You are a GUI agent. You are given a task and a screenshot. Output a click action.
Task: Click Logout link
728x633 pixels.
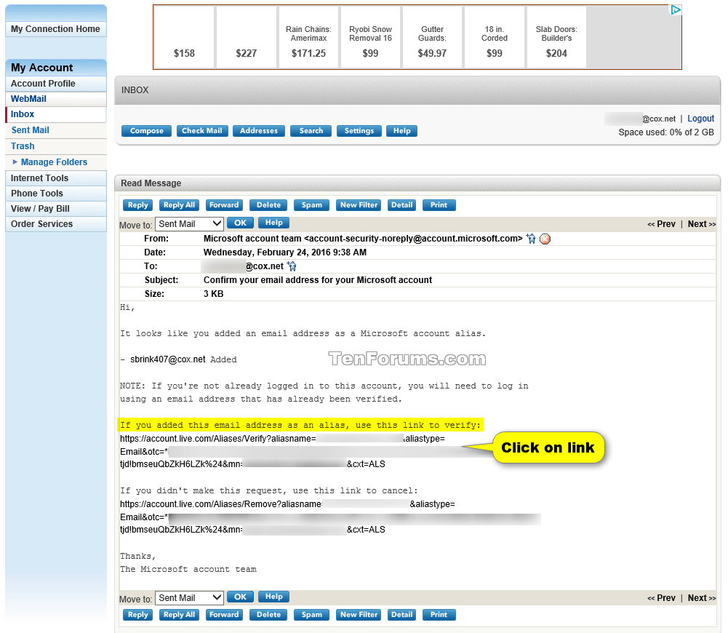point(700,119)
